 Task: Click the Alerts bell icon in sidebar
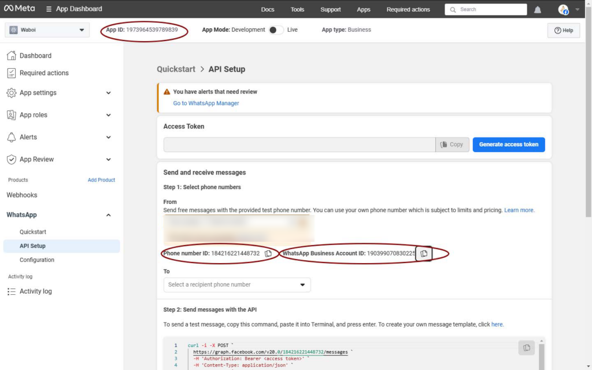(x=12, y=137)
